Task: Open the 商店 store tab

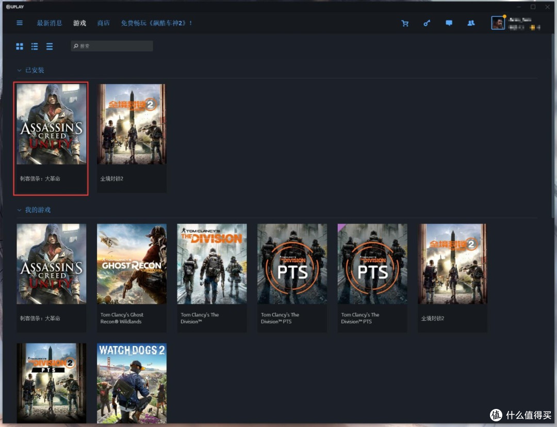Action: tap(103, 23)
